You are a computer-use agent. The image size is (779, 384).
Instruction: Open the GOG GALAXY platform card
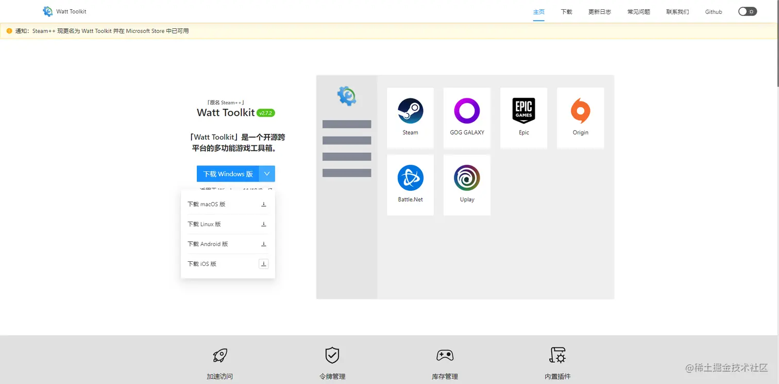pyautogui.click(x=467, y=118)
